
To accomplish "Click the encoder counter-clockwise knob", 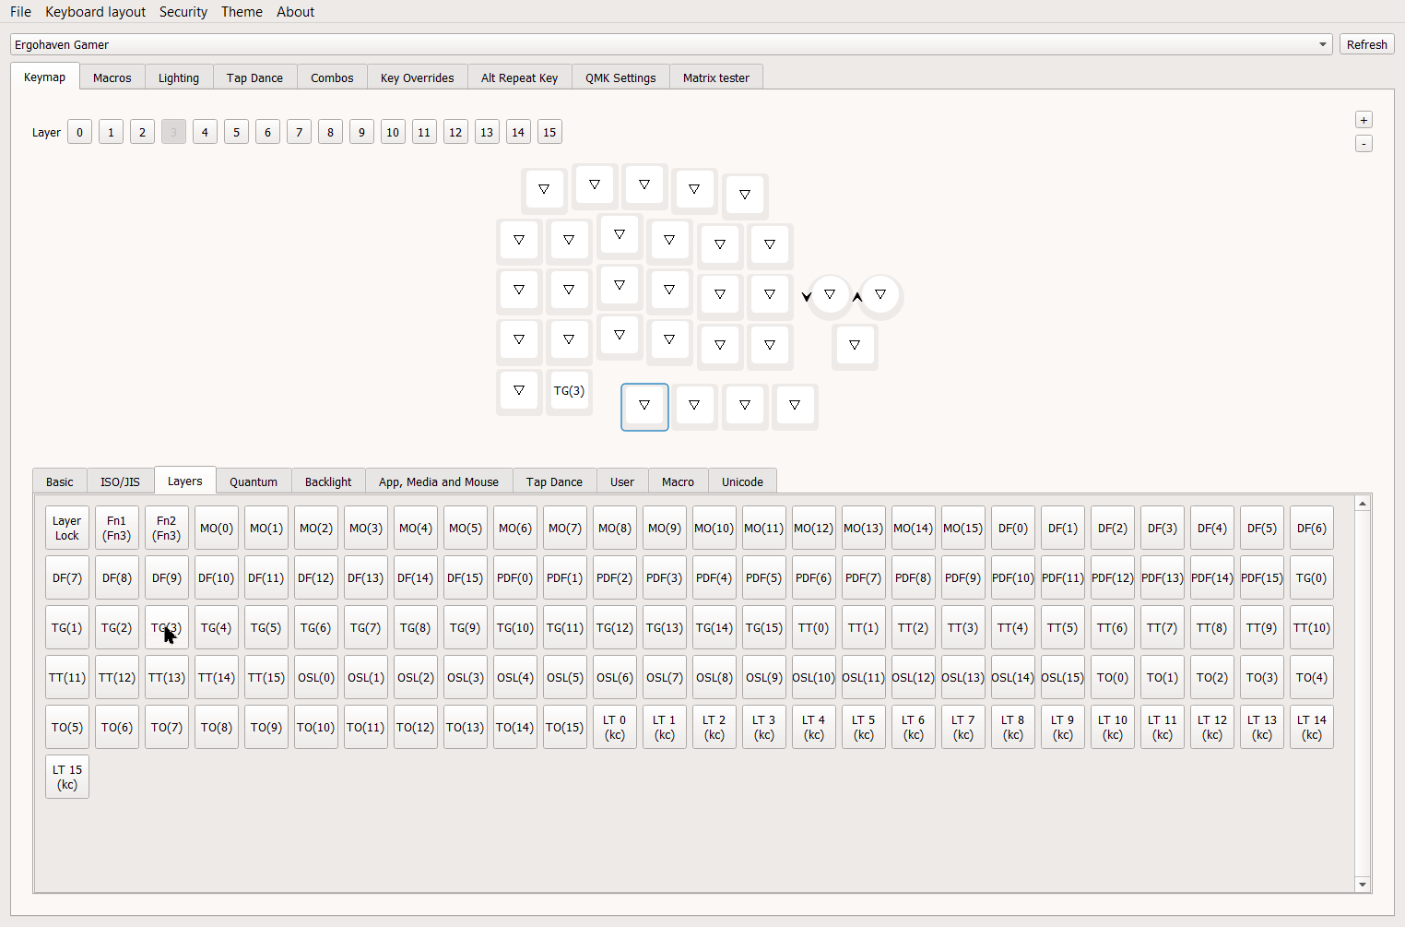I will 830,295.
